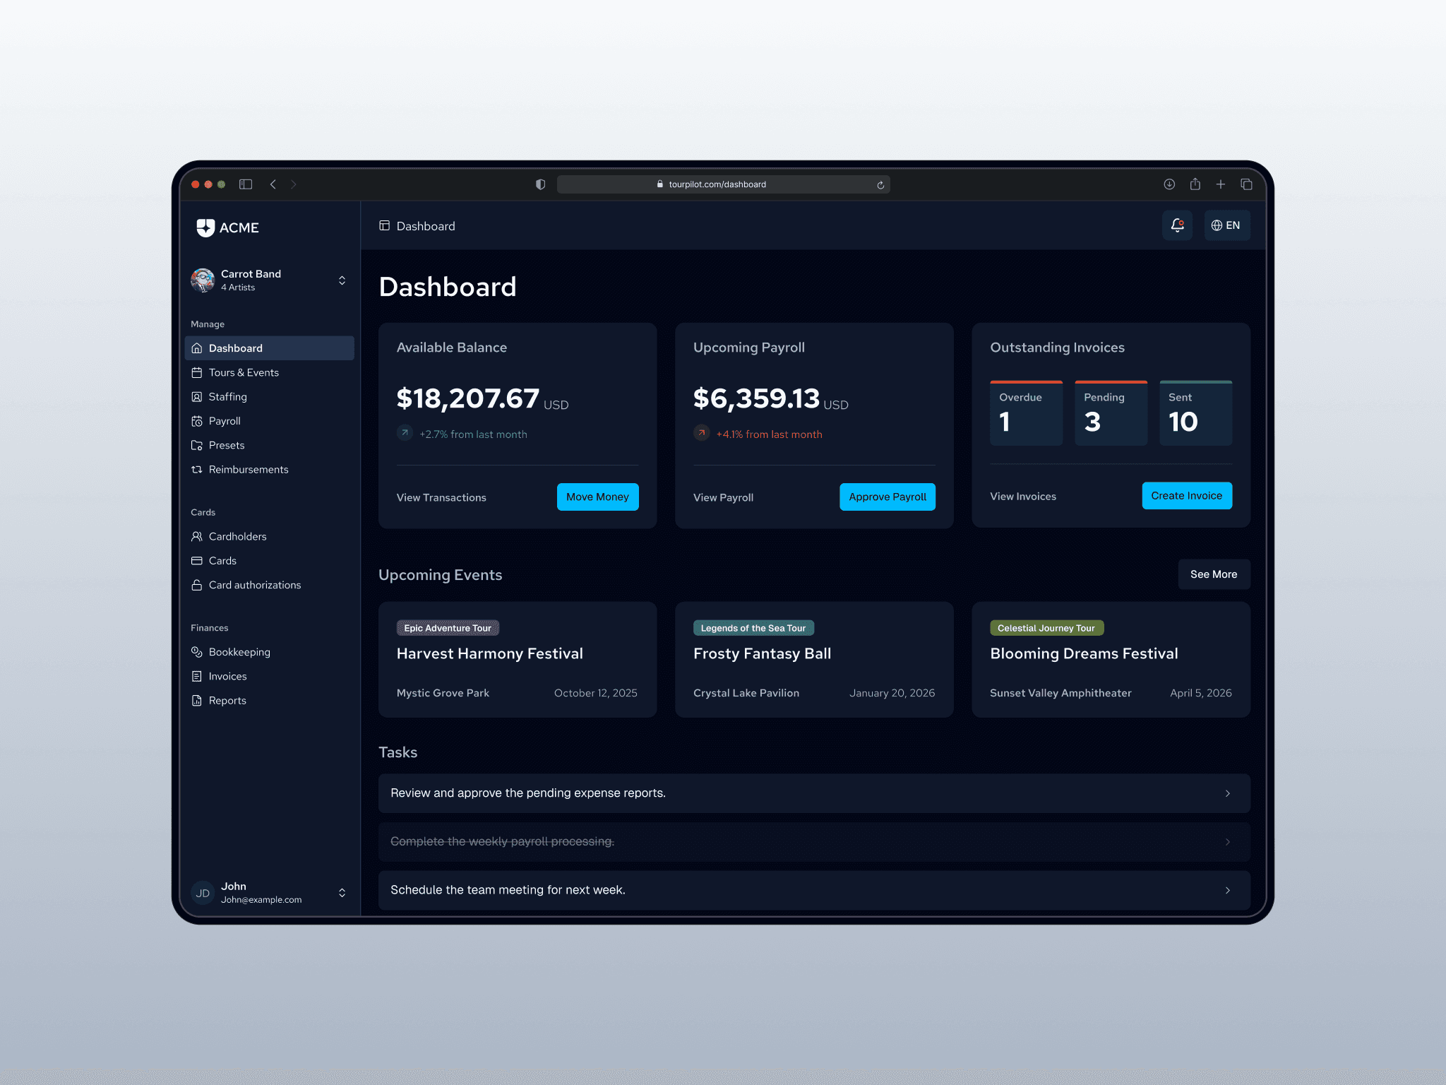Click the View Invoices link
Screen dimensions: 1446x1085
(1022, 497)
